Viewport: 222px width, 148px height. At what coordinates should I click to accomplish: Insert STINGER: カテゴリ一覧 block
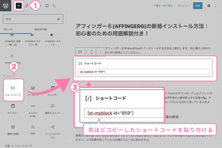pos(33,41)
